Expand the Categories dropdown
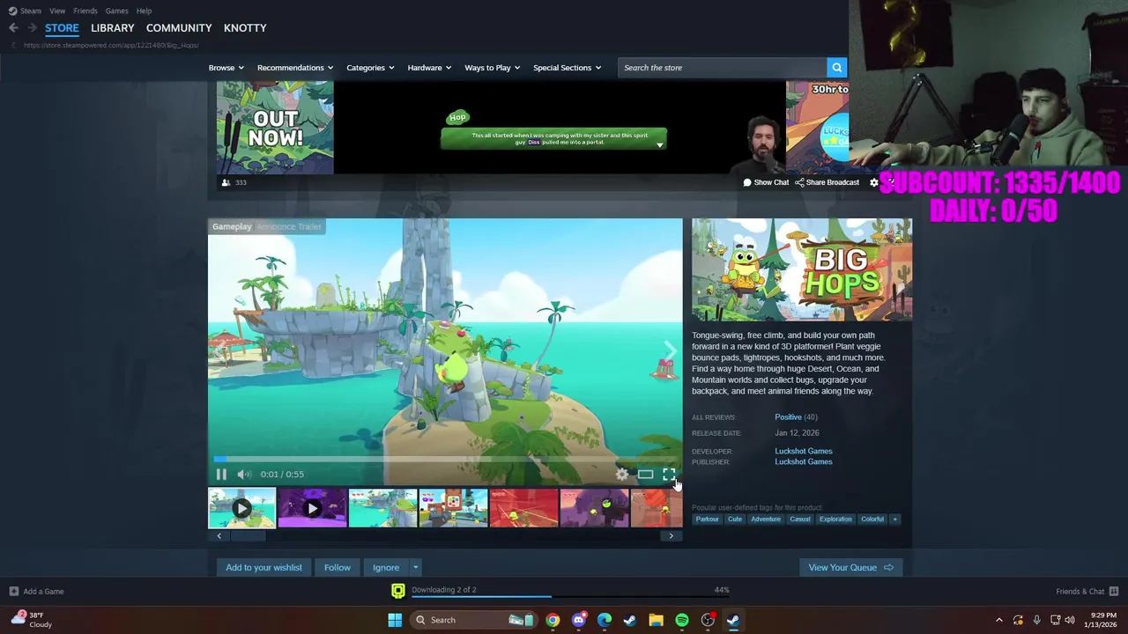This screenshot has width=1128, height=634. 369,68
